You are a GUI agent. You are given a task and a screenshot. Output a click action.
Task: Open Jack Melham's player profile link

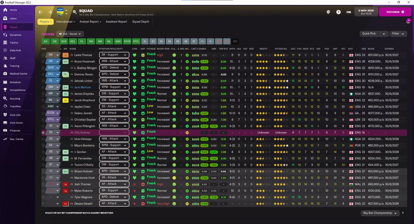point(83,87)
